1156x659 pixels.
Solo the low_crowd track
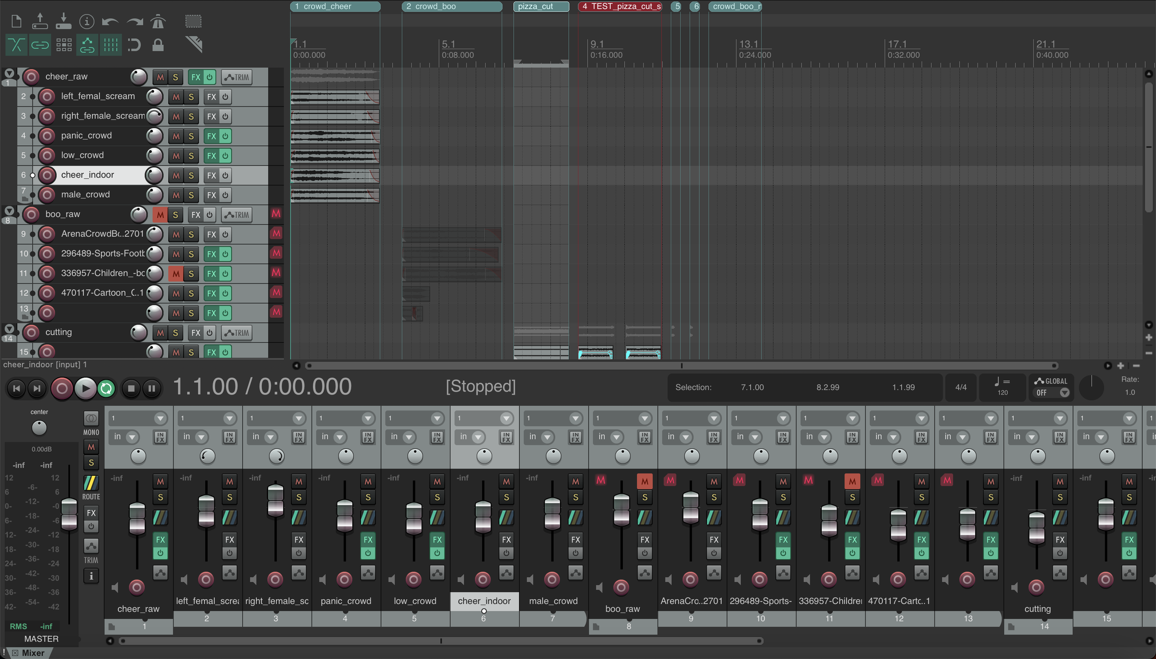point(191,156)
